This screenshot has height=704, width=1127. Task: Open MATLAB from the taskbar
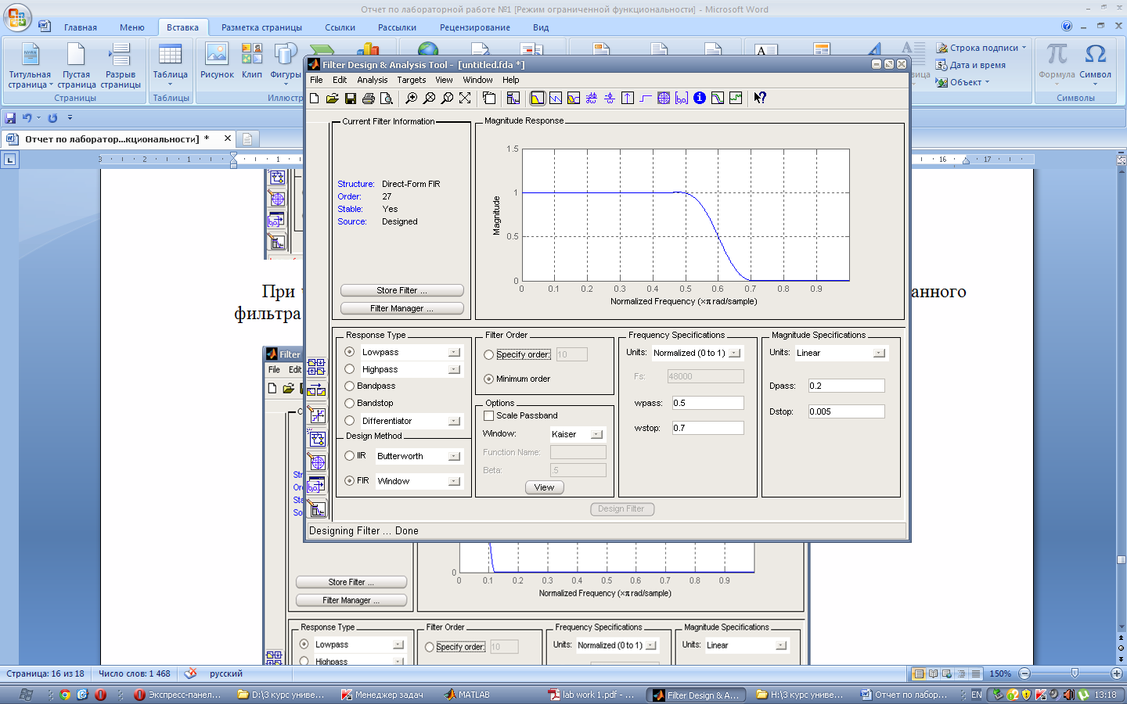[467, 695]
